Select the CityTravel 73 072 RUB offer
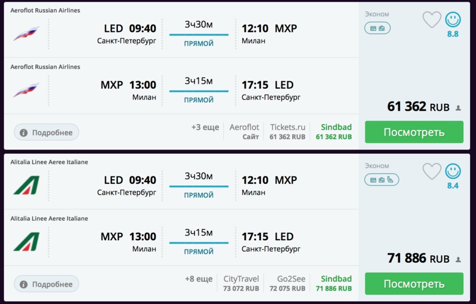Image resolution: width=476 pixels, height=304 pixels. [x=241, y=283]
